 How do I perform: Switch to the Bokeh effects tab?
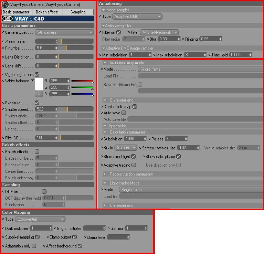pyautogui.click(x=47, y=12)
